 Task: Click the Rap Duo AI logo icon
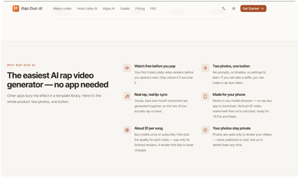click(16, 9)
